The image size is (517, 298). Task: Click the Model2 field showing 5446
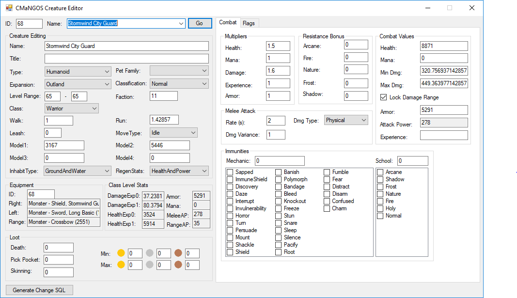[x=170, y=145]
